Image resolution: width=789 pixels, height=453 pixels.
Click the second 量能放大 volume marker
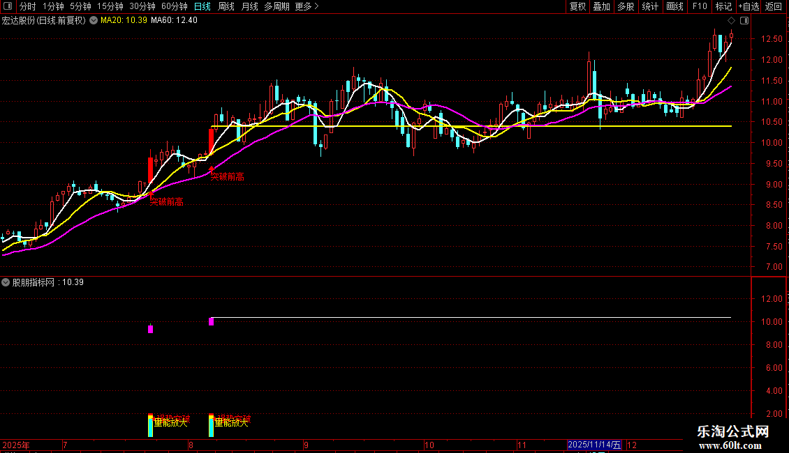(232, 423)
